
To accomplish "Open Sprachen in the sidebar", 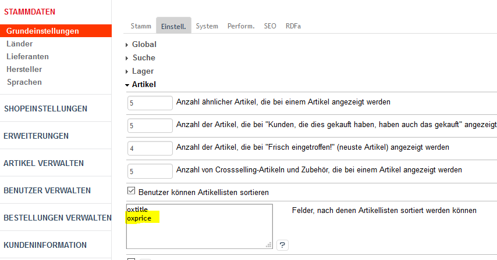I will point(24,82).
